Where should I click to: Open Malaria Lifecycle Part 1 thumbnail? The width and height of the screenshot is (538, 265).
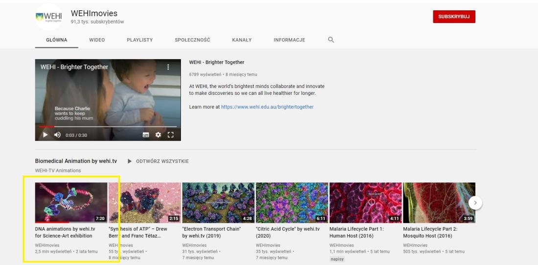pyautogui.click(x=365, y=202)
